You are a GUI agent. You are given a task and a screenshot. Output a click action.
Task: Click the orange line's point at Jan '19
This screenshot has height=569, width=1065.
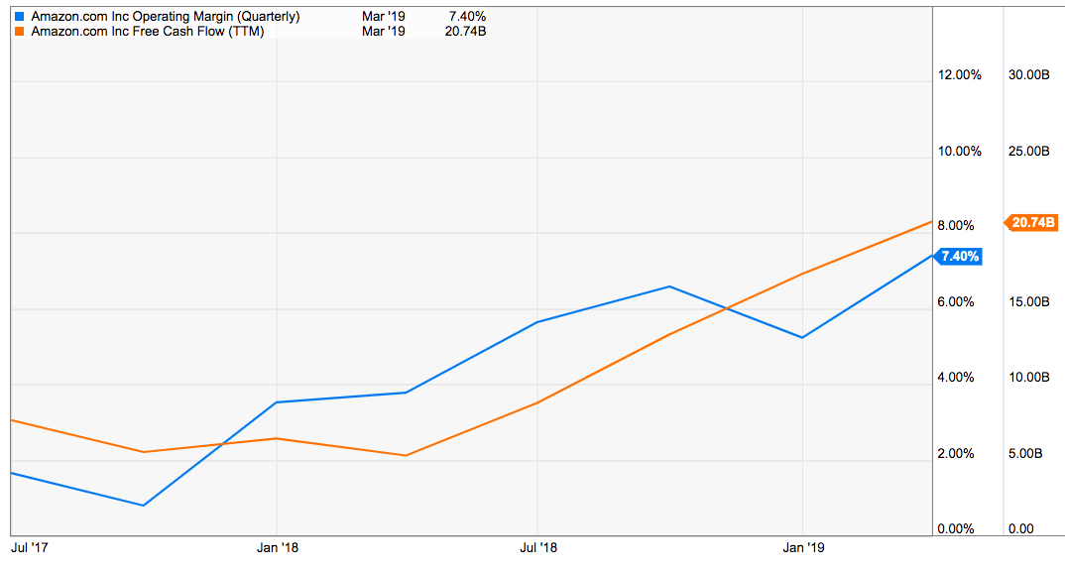point(803,275)
